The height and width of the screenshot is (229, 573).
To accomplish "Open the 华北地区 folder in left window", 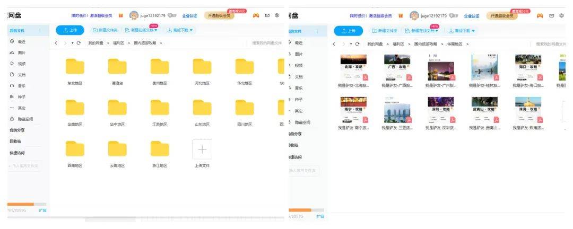I will (245, 66).
